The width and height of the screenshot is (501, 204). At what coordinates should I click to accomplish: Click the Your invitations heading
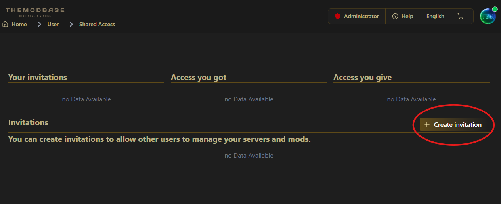click(38, 77)
